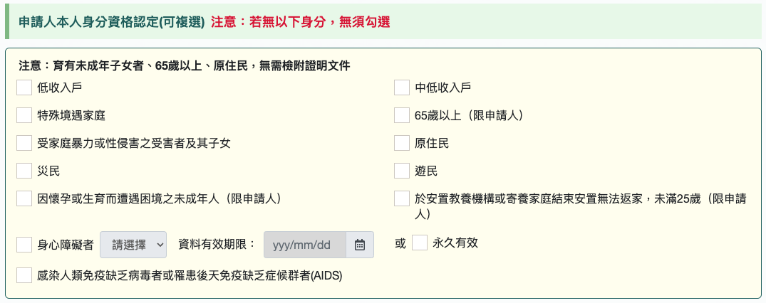
Task: Select 於安置教養機構或寄養家庭結束安置 checkbox
Action: 402,199
